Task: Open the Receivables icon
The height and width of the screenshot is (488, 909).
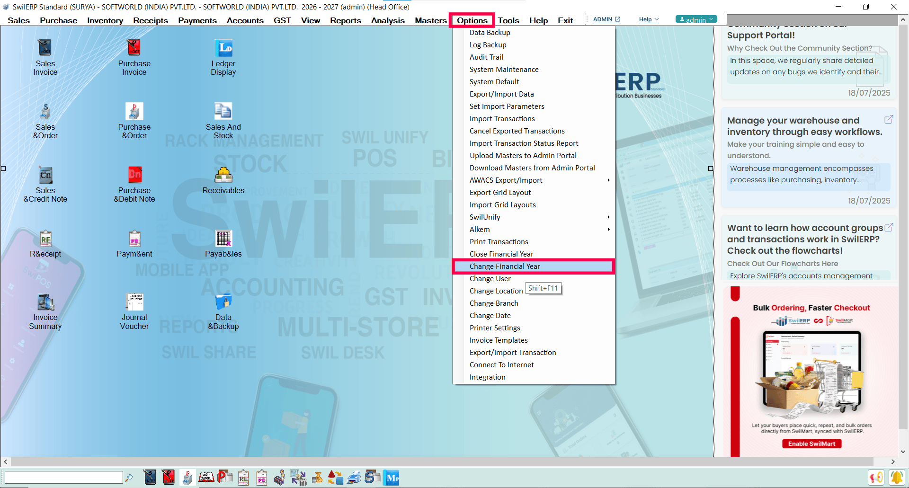Action: coord(223,176)
